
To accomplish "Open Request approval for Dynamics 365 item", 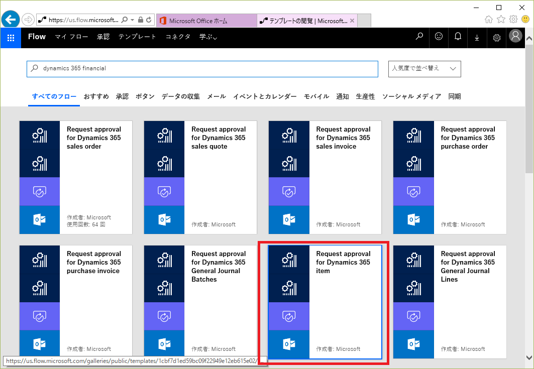I will click(325, 302).
